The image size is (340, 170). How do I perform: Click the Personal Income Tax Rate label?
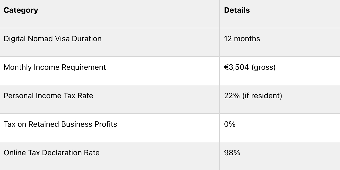click(48, 96)
